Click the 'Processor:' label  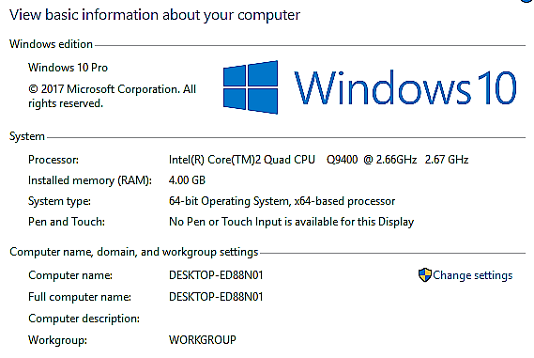coord(53,160)
